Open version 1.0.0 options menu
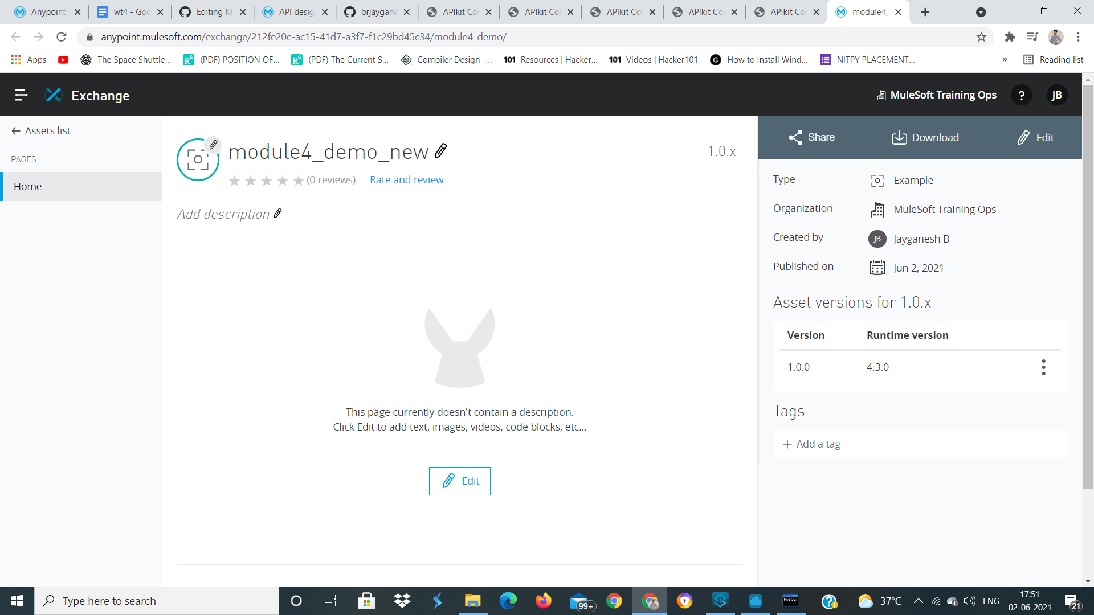This screenshot has width=1094, height=615. coord(1043,367)
